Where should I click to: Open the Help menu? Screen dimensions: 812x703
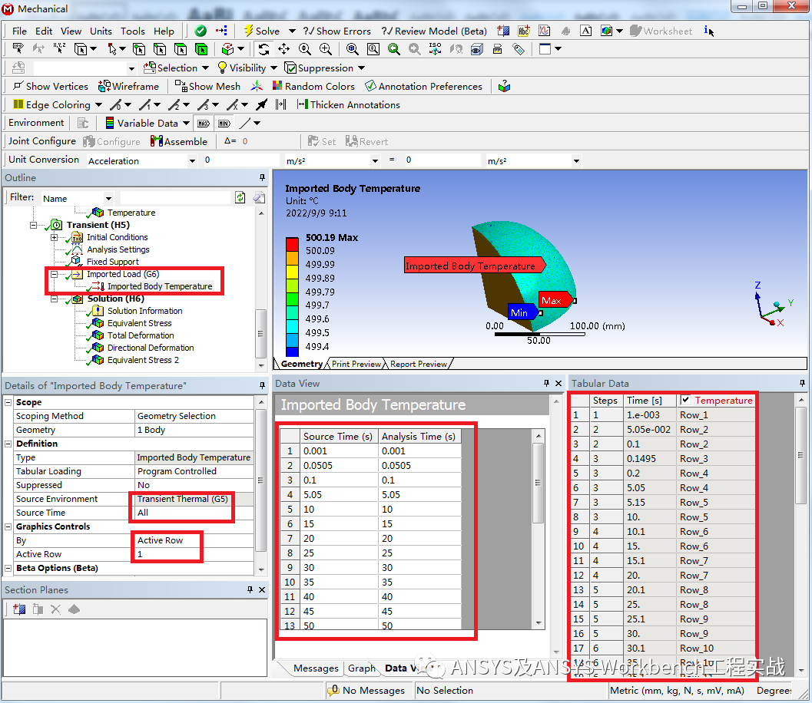point(164,31)
